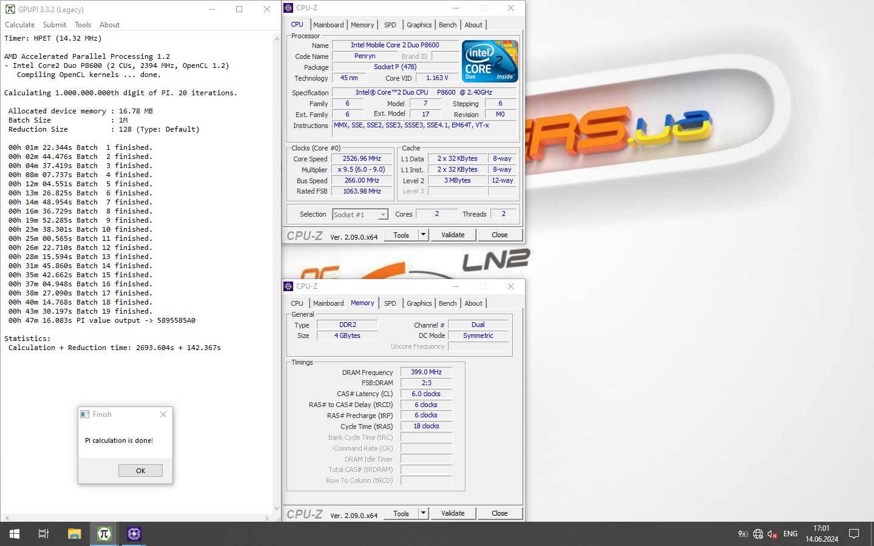Click Validate in lower CPU-Z
This screenshot has height=546, width=874.
453,513
